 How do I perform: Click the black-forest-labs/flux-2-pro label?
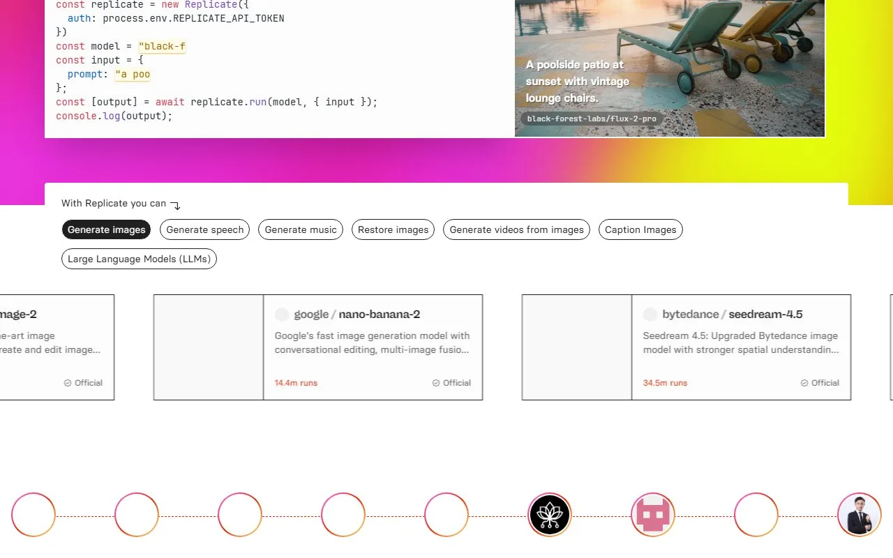(x=592, y=119)
